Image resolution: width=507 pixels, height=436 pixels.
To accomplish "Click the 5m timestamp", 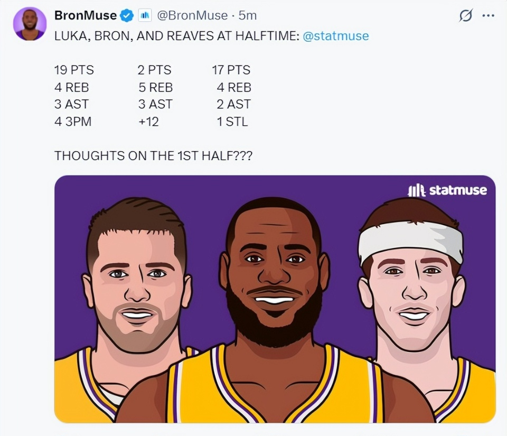I will [247, 16].
